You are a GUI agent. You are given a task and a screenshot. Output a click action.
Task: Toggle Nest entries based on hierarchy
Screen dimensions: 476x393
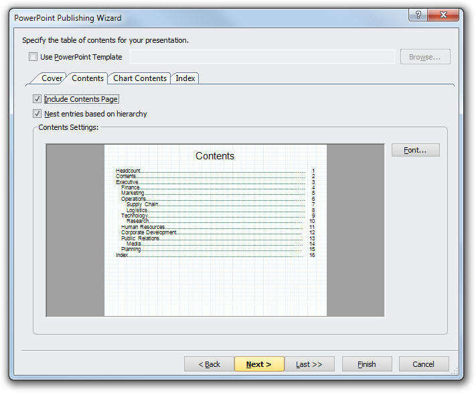point(37,114)
